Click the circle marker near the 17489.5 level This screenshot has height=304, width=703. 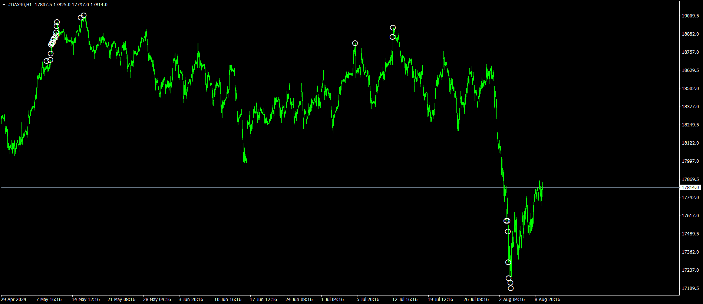click(508, 232)
